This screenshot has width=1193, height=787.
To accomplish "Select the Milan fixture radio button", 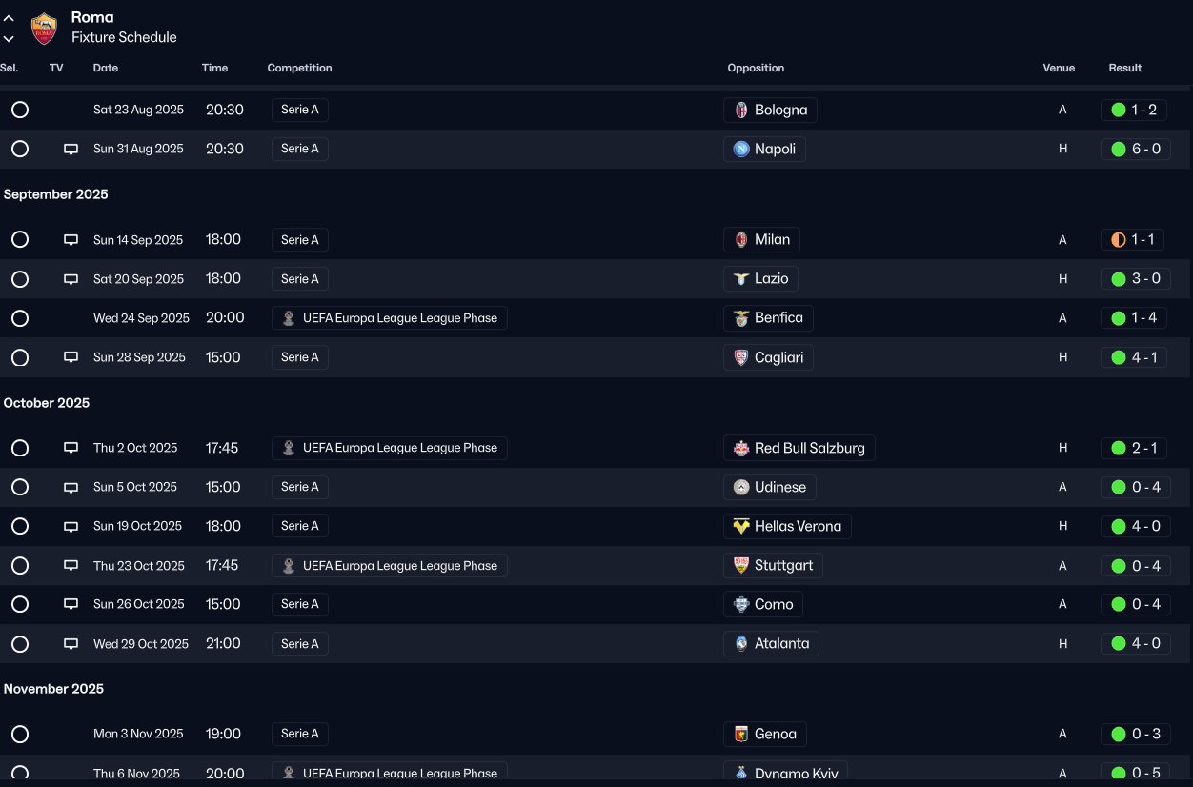I will click(x=20, y=239).
